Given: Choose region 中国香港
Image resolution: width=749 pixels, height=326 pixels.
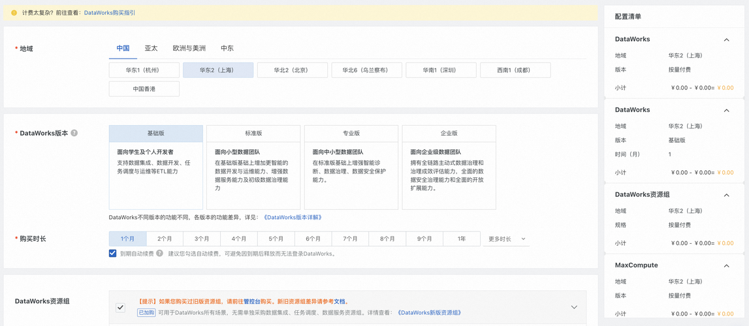Looking at the screenshot, I should point(144,89).
